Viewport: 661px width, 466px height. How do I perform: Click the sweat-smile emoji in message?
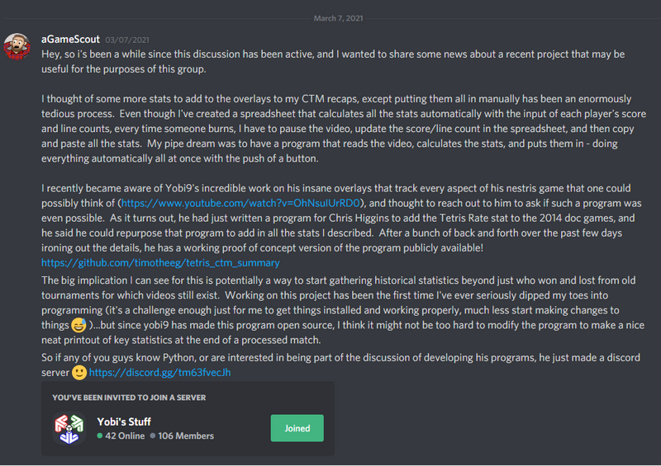[x=78, y=325]
